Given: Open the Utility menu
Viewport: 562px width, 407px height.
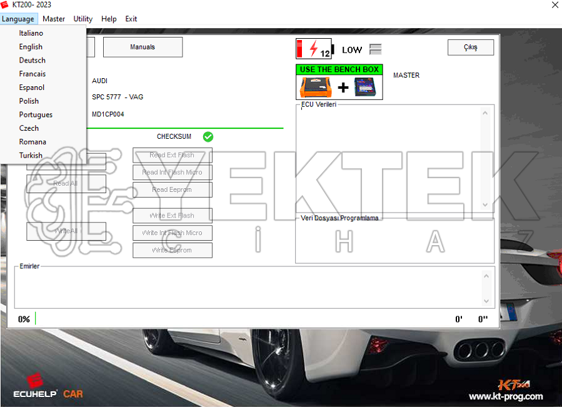Looking at the screenshot, I should [83, 19].
